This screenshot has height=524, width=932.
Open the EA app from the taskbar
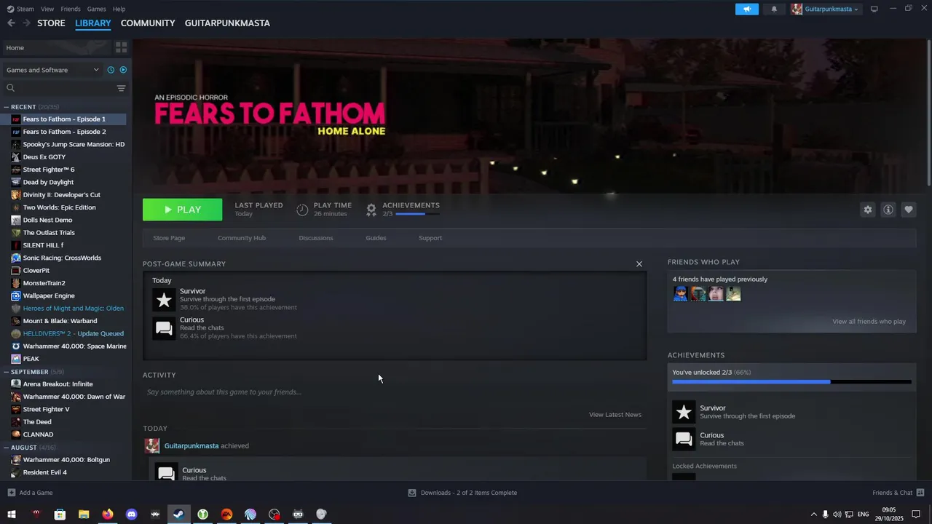point(226,515)
